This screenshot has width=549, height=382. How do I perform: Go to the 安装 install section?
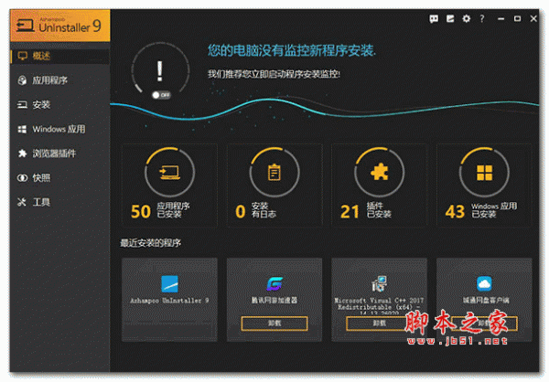(x=60, y=104)
